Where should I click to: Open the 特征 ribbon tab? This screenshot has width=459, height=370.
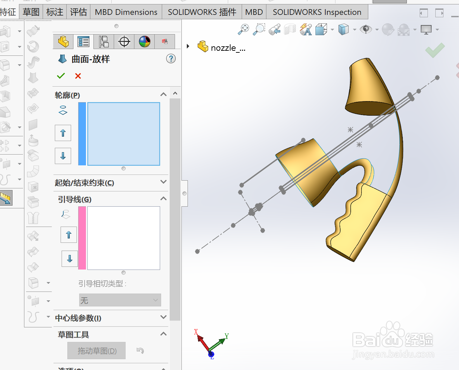8,12
